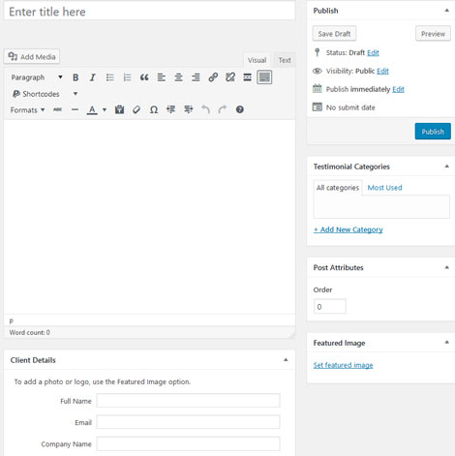Open the Shortcodes dropdown

[45, 94]
